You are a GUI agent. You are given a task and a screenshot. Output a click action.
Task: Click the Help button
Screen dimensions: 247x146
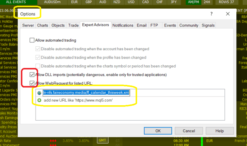(x=220, y=131)
